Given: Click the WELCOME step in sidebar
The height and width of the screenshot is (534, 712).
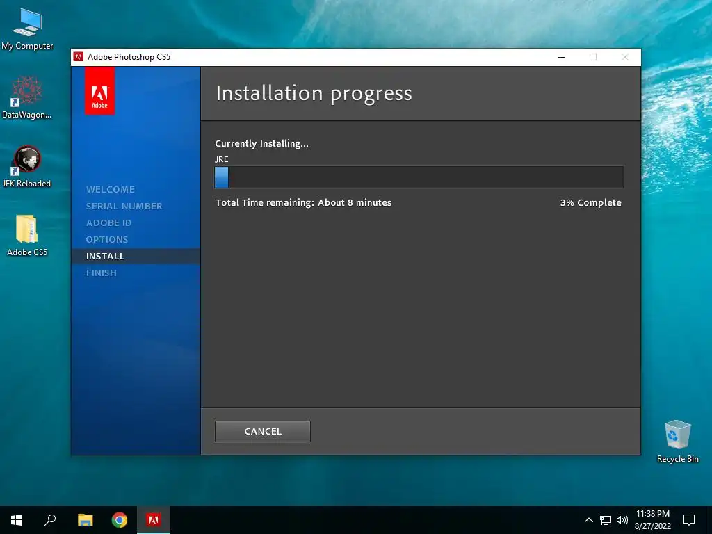Looking at the screenshot, I should 111,189.
